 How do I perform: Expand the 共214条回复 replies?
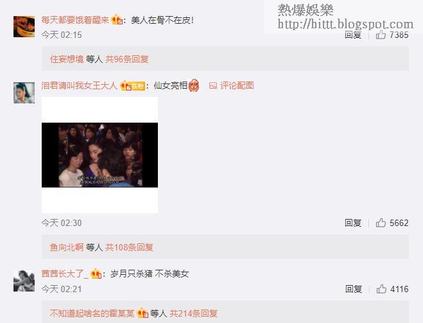pos(193,313)
